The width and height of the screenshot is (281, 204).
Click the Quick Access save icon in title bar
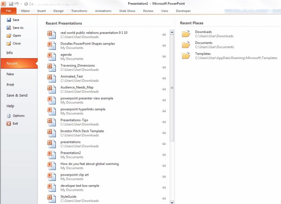coord(11,4)
